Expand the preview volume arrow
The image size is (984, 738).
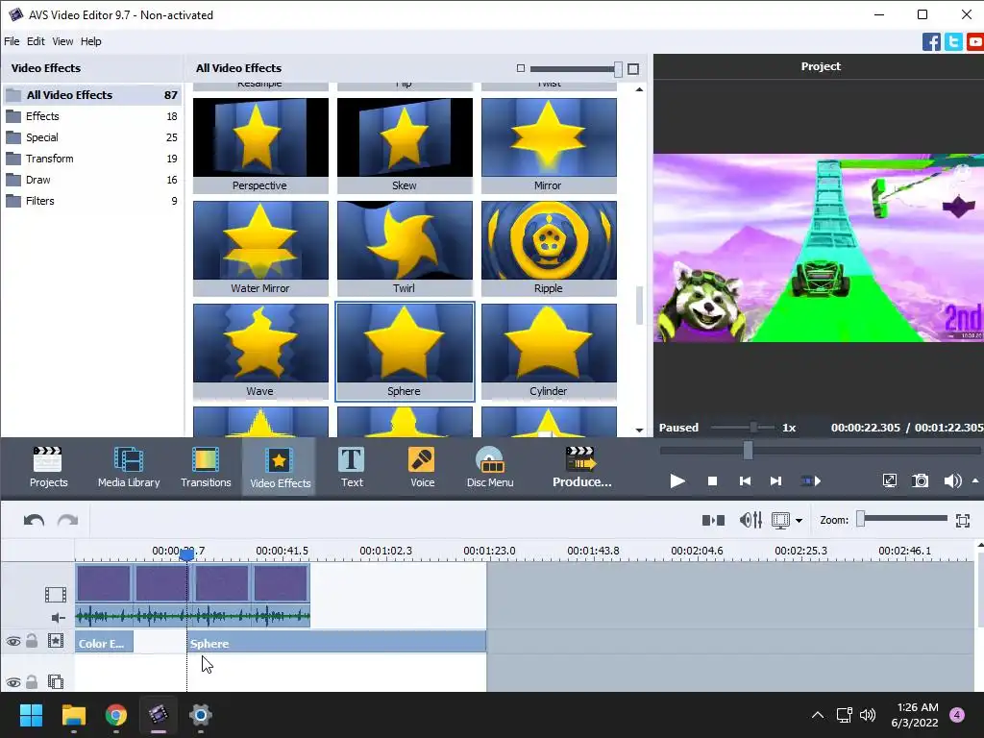(x=975, y=480)
